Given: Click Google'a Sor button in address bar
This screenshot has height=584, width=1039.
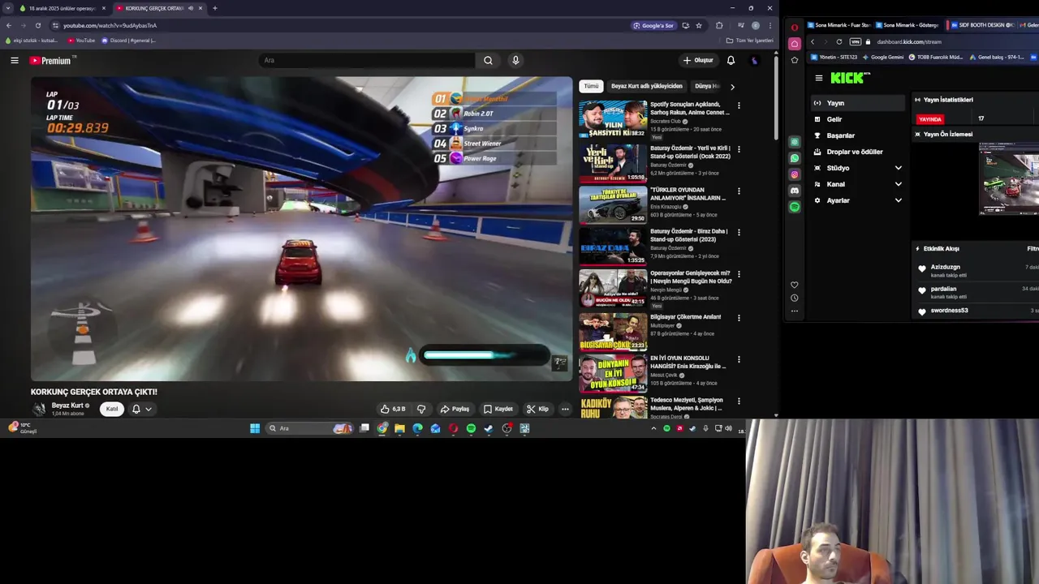Looking at the screenshot, I should pyautogui.click(x=654, y=25).
